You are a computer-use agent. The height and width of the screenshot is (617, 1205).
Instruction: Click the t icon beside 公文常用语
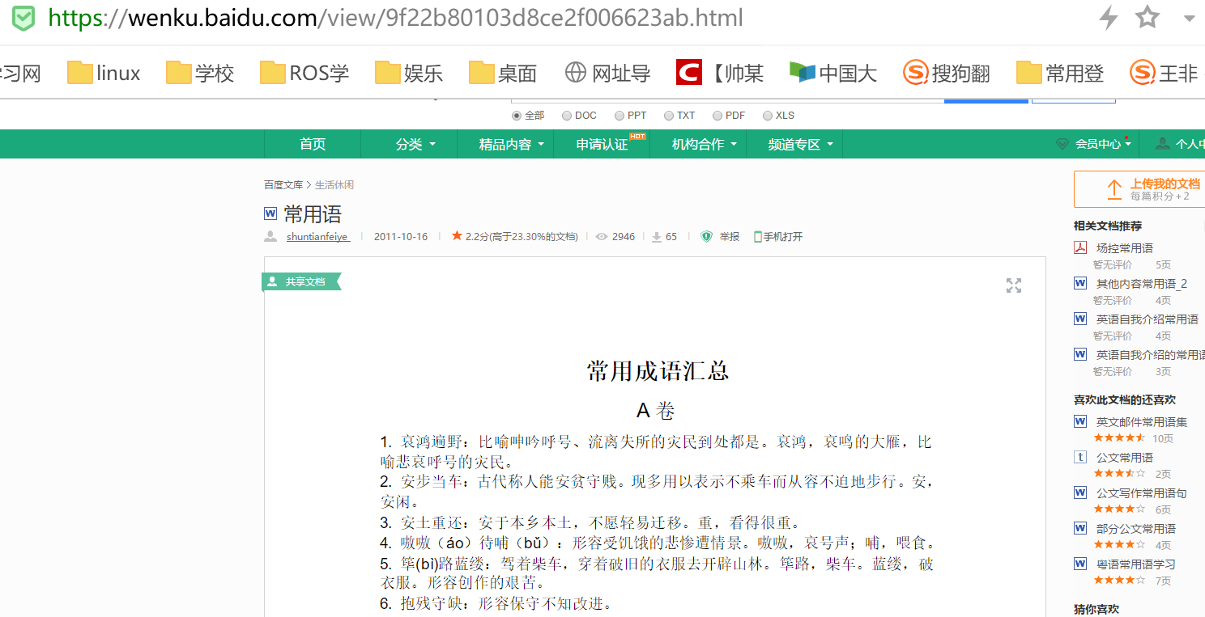(x=1080, y=457)
